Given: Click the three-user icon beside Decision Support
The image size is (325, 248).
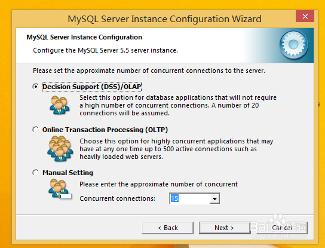Looking at the screenshot, I should click(x=60, y=105).
